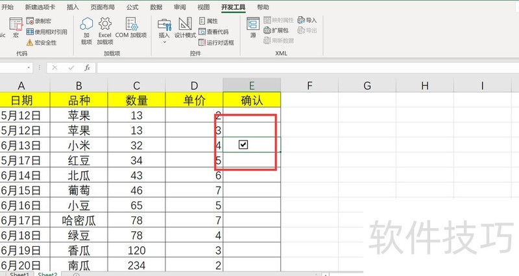Open 帮助 ribbon tab
Screen dimensions: 519x276
tap(263, 7)
